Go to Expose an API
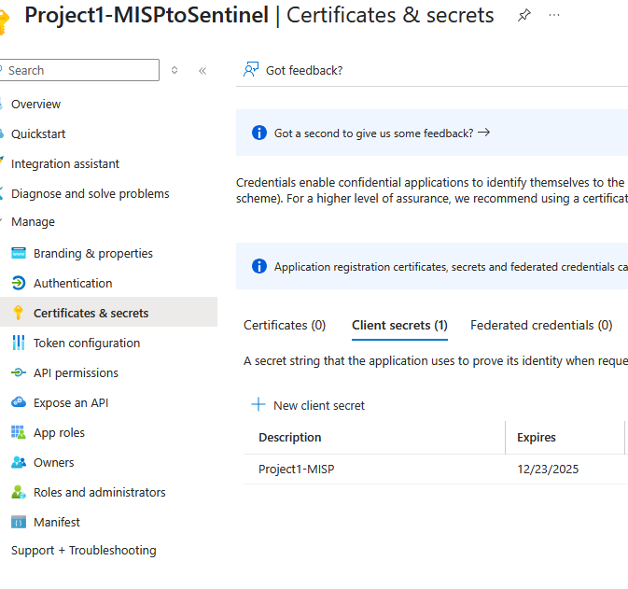 [x=71, y=402]
